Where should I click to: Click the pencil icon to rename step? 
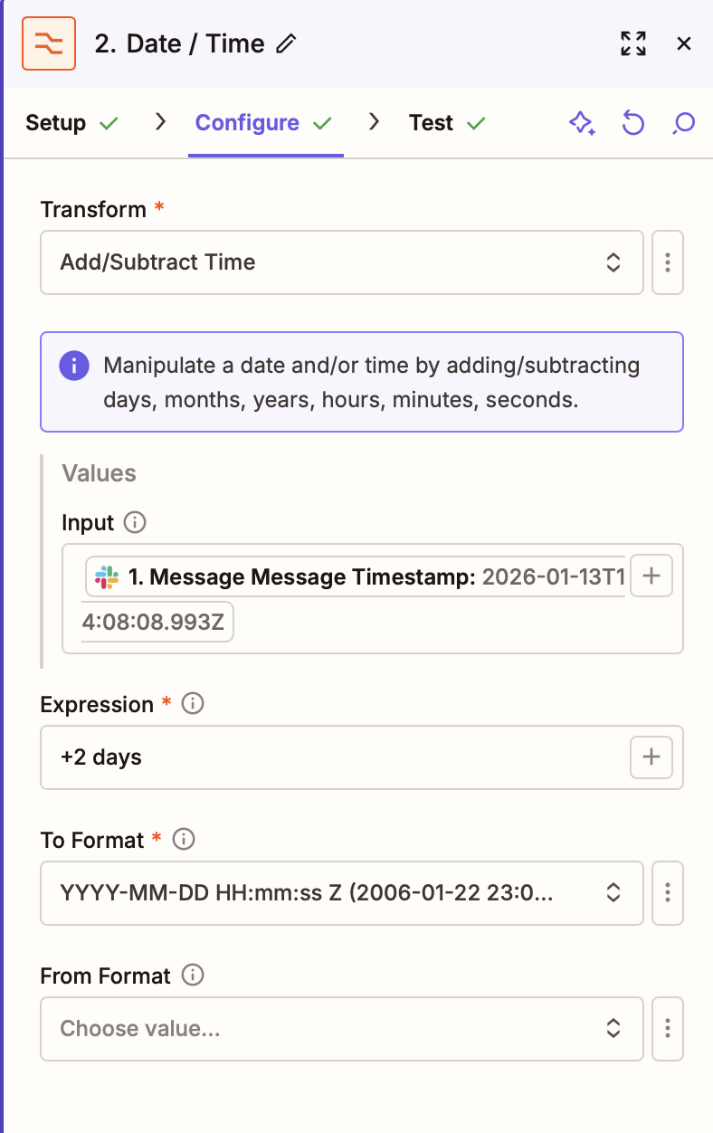point(286,43)
